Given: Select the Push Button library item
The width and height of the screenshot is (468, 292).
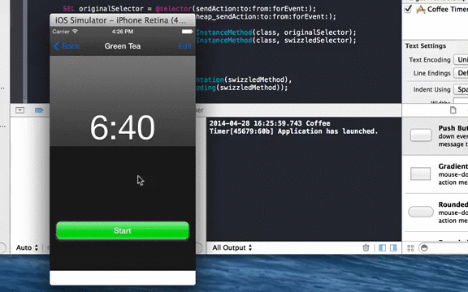Looking at the screenshot, I should pyautogui.click(x=435, y=136).
